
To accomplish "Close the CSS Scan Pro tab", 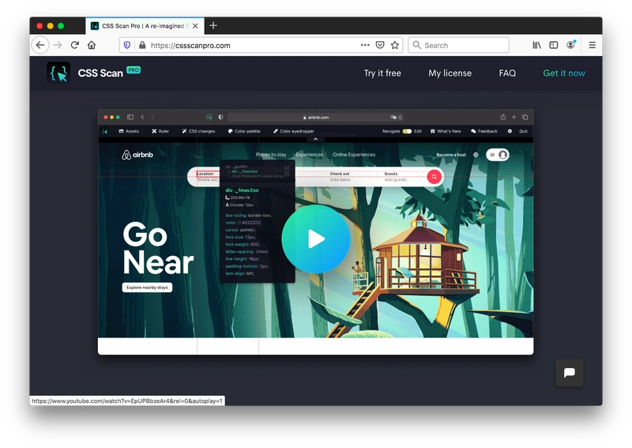I will pos(195,26).
